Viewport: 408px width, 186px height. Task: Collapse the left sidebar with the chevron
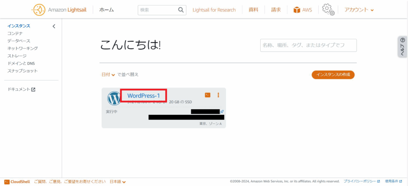coord(54,27)
